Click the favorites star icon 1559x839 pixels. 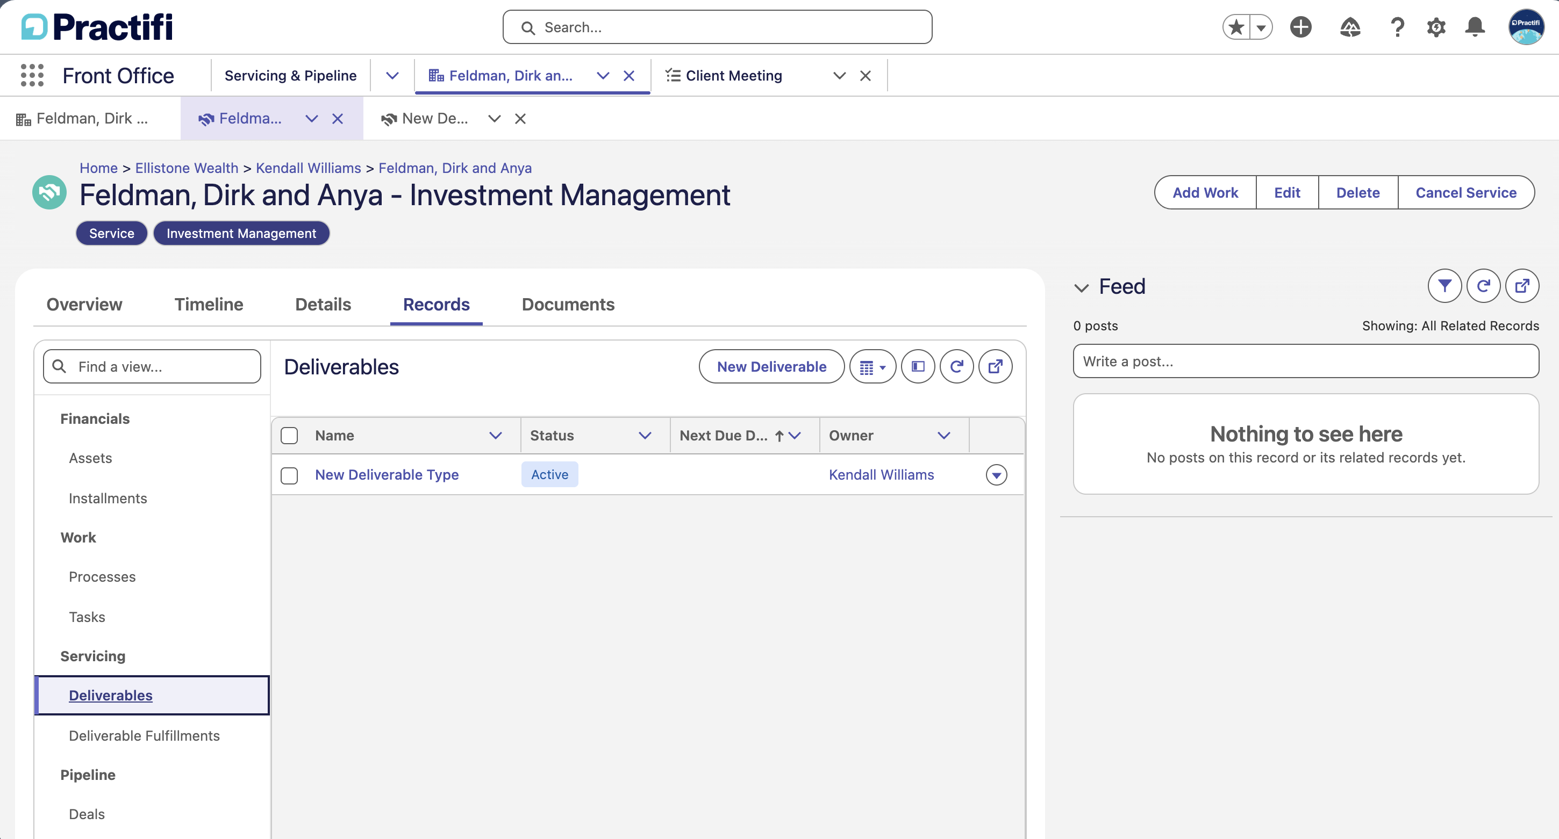point(1236,27)
